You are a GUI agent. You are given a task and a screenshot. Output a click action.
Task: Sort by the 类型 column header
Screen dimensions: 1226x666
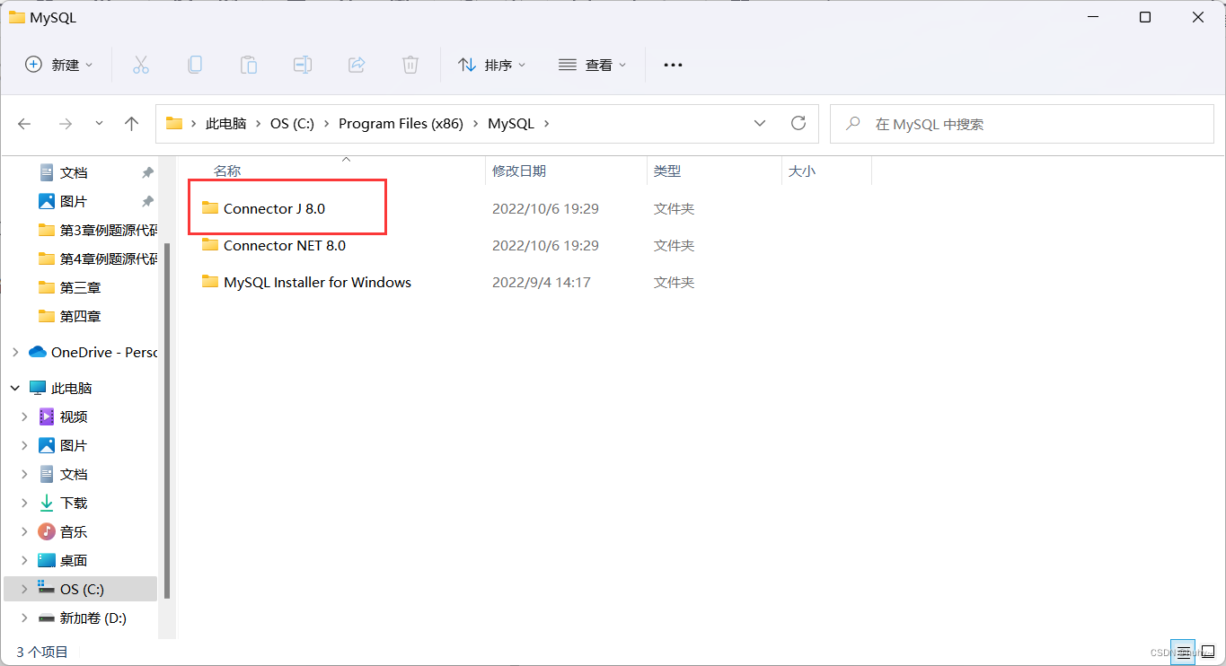click(x=667, y=171)
